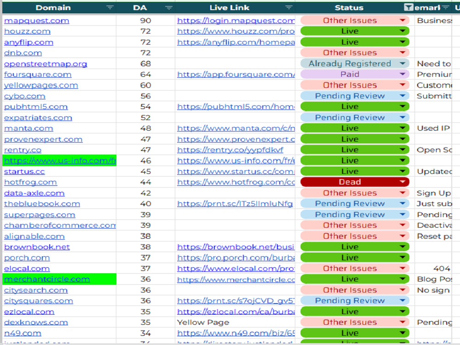Select the Sign Up remark for data-axle.com
This screenshot has height=345, width=460.
coord(434,193)
